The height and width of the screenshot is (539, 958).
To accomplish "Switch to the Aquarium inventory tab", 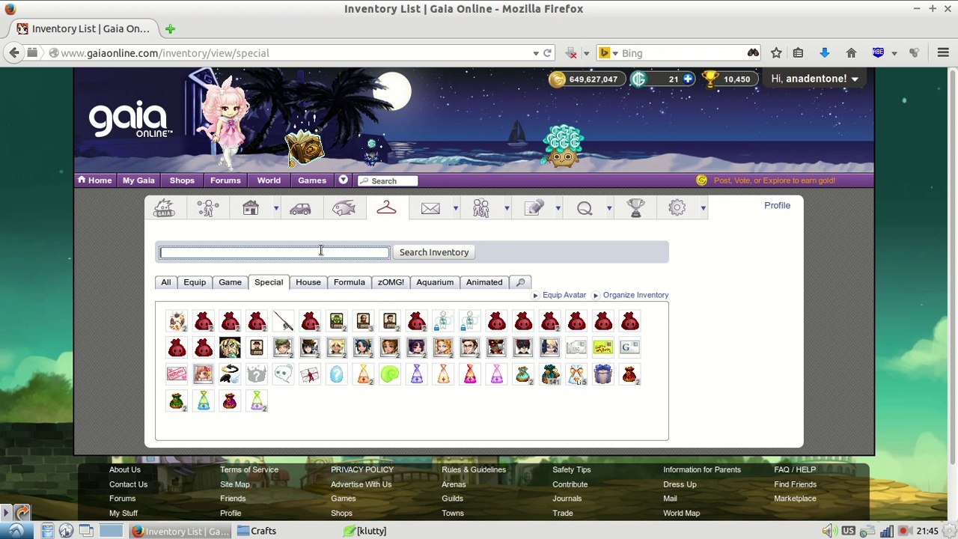I will 435,282.
